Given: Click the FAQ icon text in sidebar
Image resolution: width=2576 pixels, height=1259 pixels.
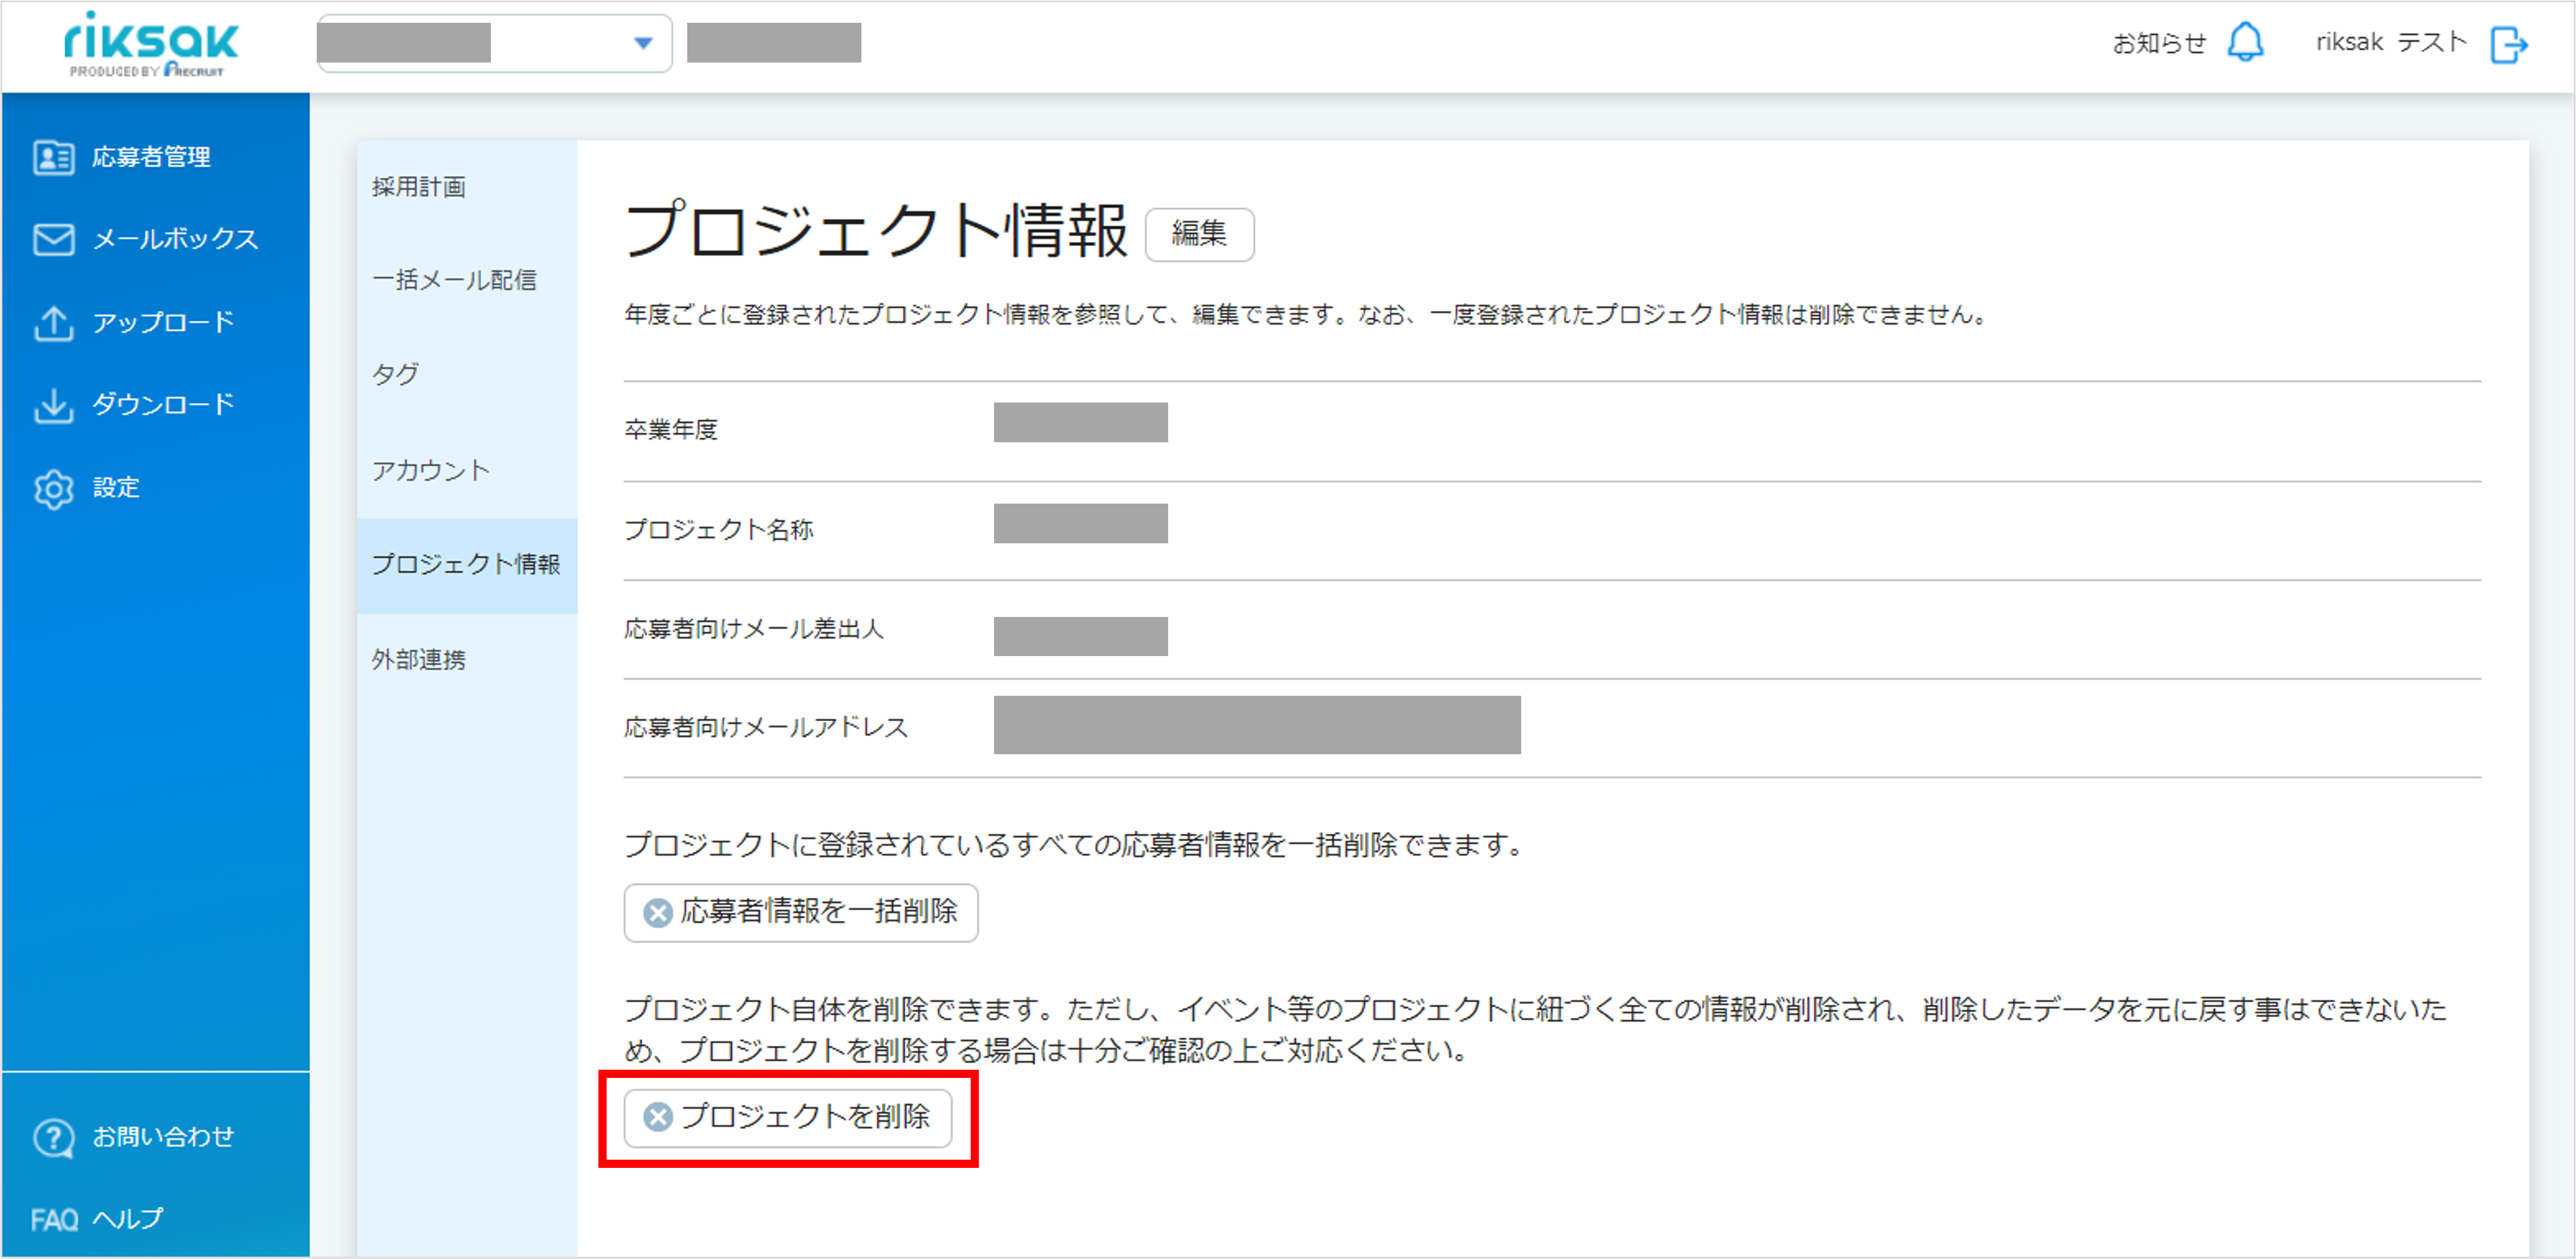Looking at the screenshot, I should (54, 1220).
